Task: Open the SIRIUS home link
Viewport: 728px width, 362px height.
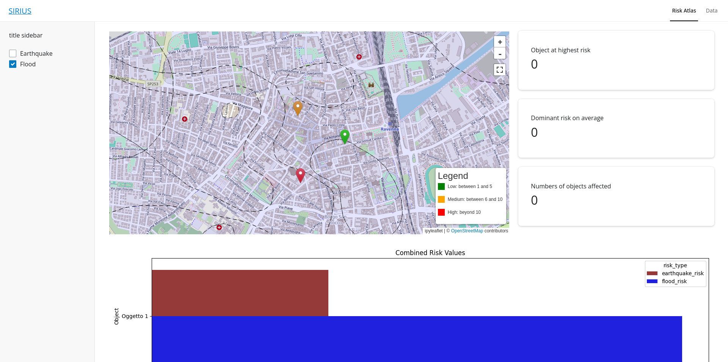Action: pos(20,11)
